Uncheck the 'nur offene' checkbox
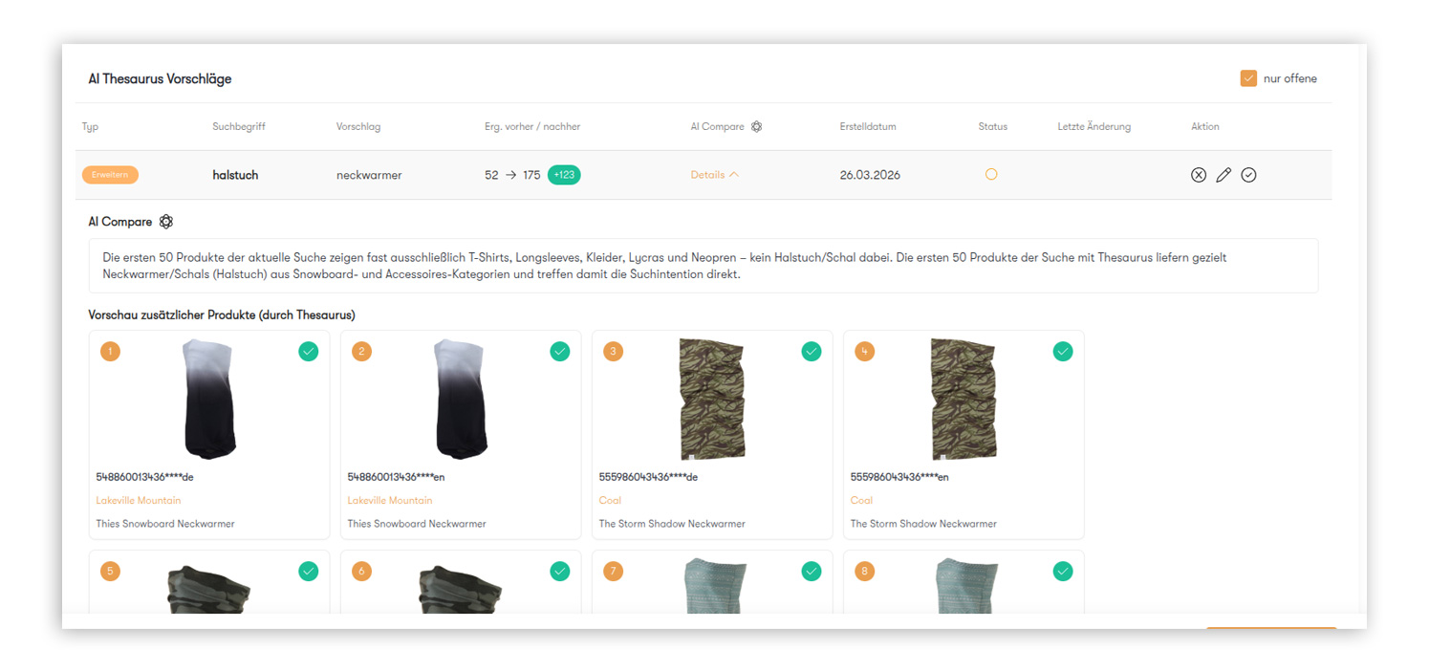 click(x=1248, y=78)
